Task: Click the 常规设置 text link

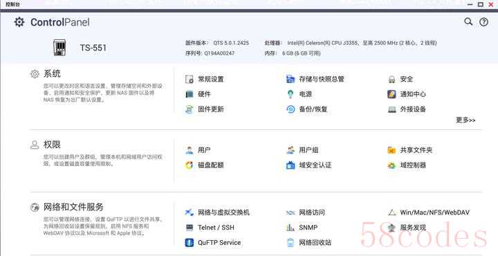Action: coord(211,79)
